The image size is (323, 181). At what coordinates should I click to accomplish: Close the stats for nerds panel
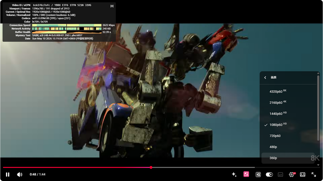[112, 6]
